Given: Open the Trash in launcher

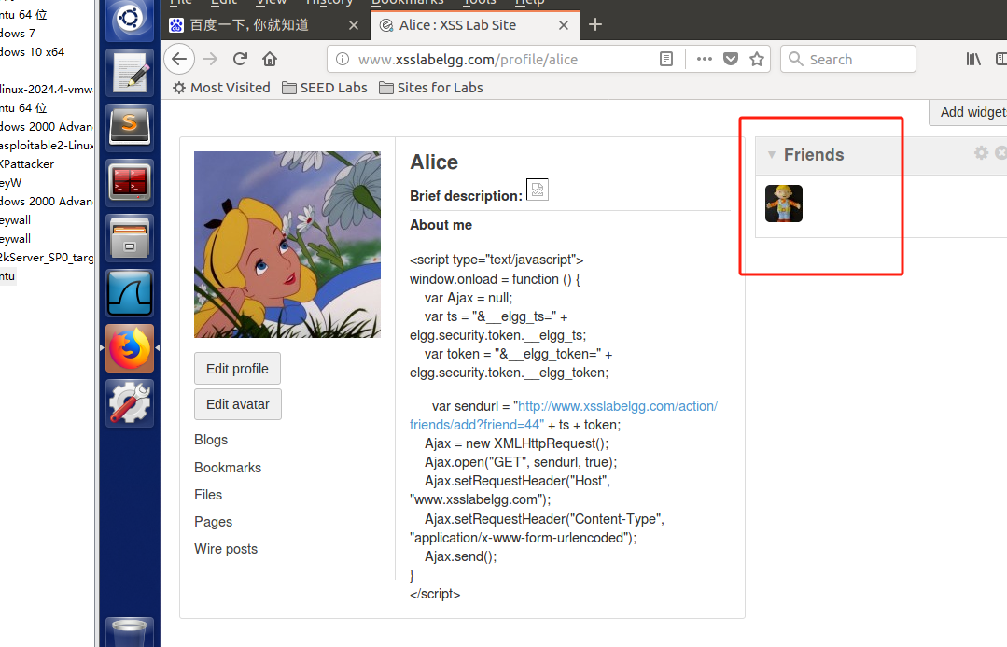Looking at the screenshot, I should coord(130,633).
